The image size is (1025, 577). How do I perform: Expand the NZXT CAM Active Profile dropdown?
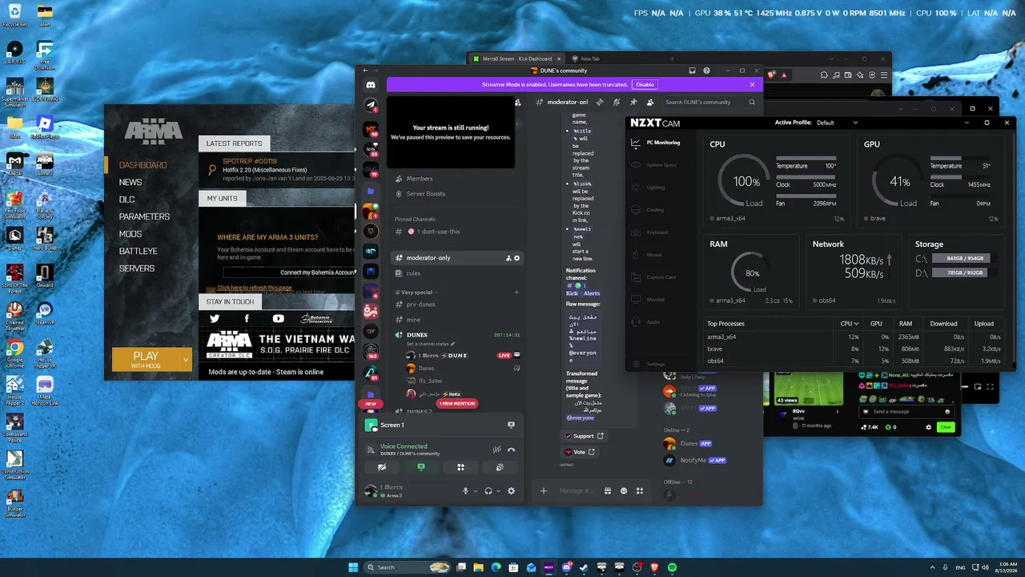pyautogui.click(x=855, y=123)
